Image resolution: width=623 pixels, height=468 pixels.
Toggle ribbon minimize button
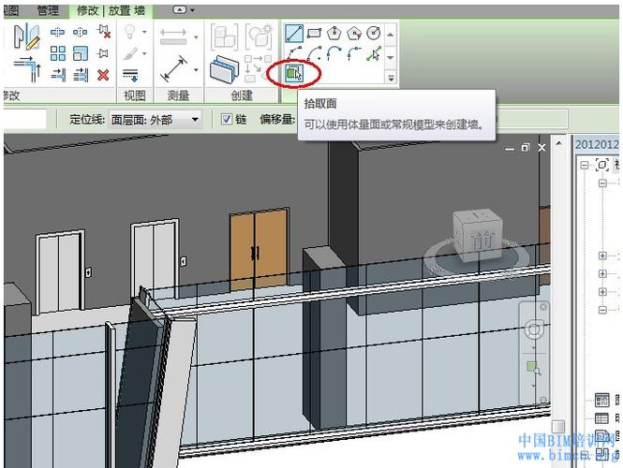tap(180, 10)
